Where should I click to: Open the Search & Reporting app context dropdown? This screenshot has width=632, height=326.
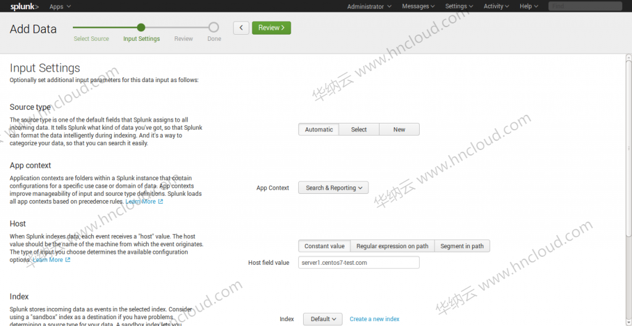click(333, 188)
